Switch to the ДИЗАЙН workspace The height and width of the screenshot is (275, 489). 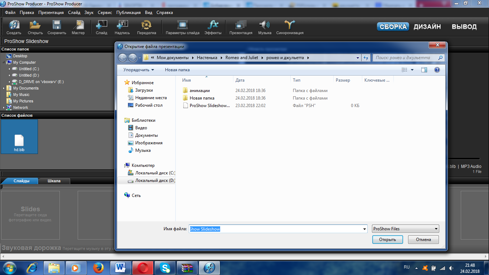tap(427, 27)
